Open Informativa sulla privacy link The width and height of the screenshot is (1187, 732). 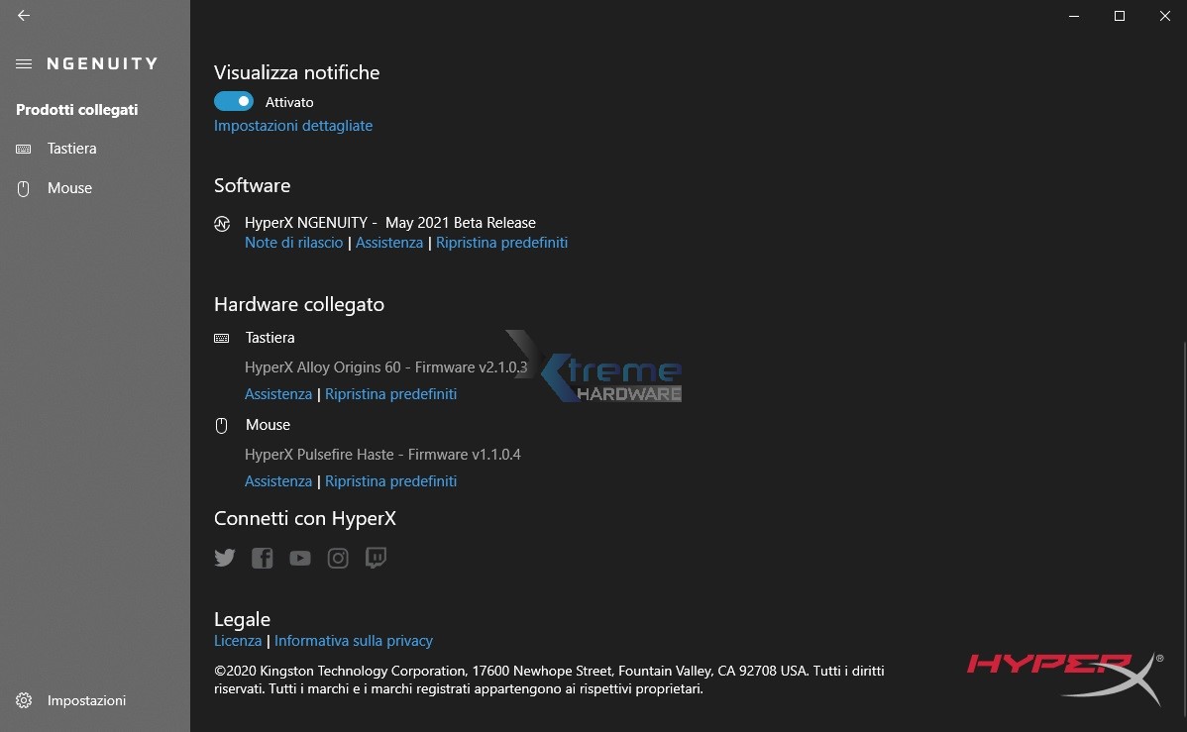click(354, 641)
